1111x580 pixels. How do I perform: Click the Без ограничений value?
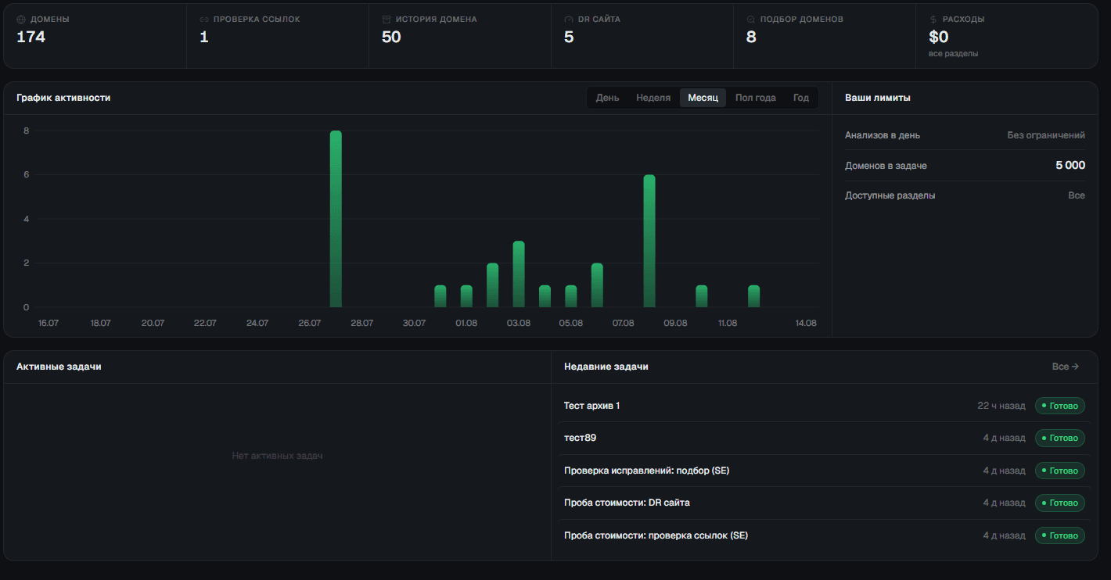[x=1046, y=135]
